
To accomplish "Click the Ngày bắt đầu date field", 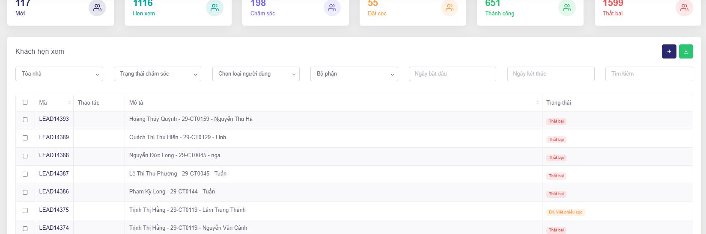I will click(452, 74).
